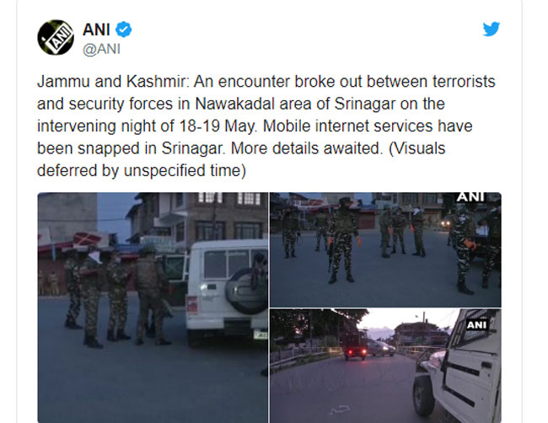Open the left photo with white SUV
This screenshot has width=548, height=423.
tap(153, 308)
